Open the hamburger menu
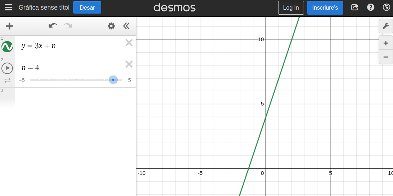 (x=9, y=8)
